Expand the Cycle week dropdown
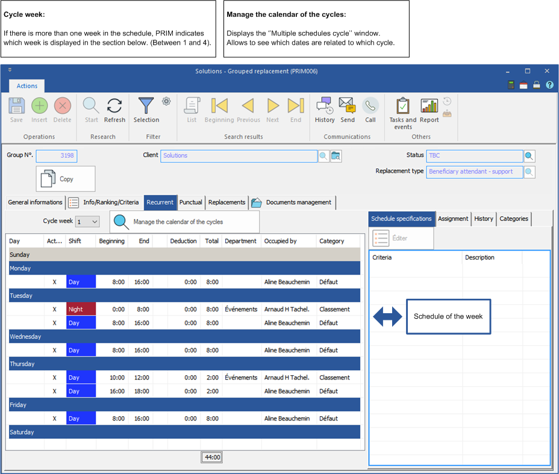The image size is (559, 474). pos(95,222)
